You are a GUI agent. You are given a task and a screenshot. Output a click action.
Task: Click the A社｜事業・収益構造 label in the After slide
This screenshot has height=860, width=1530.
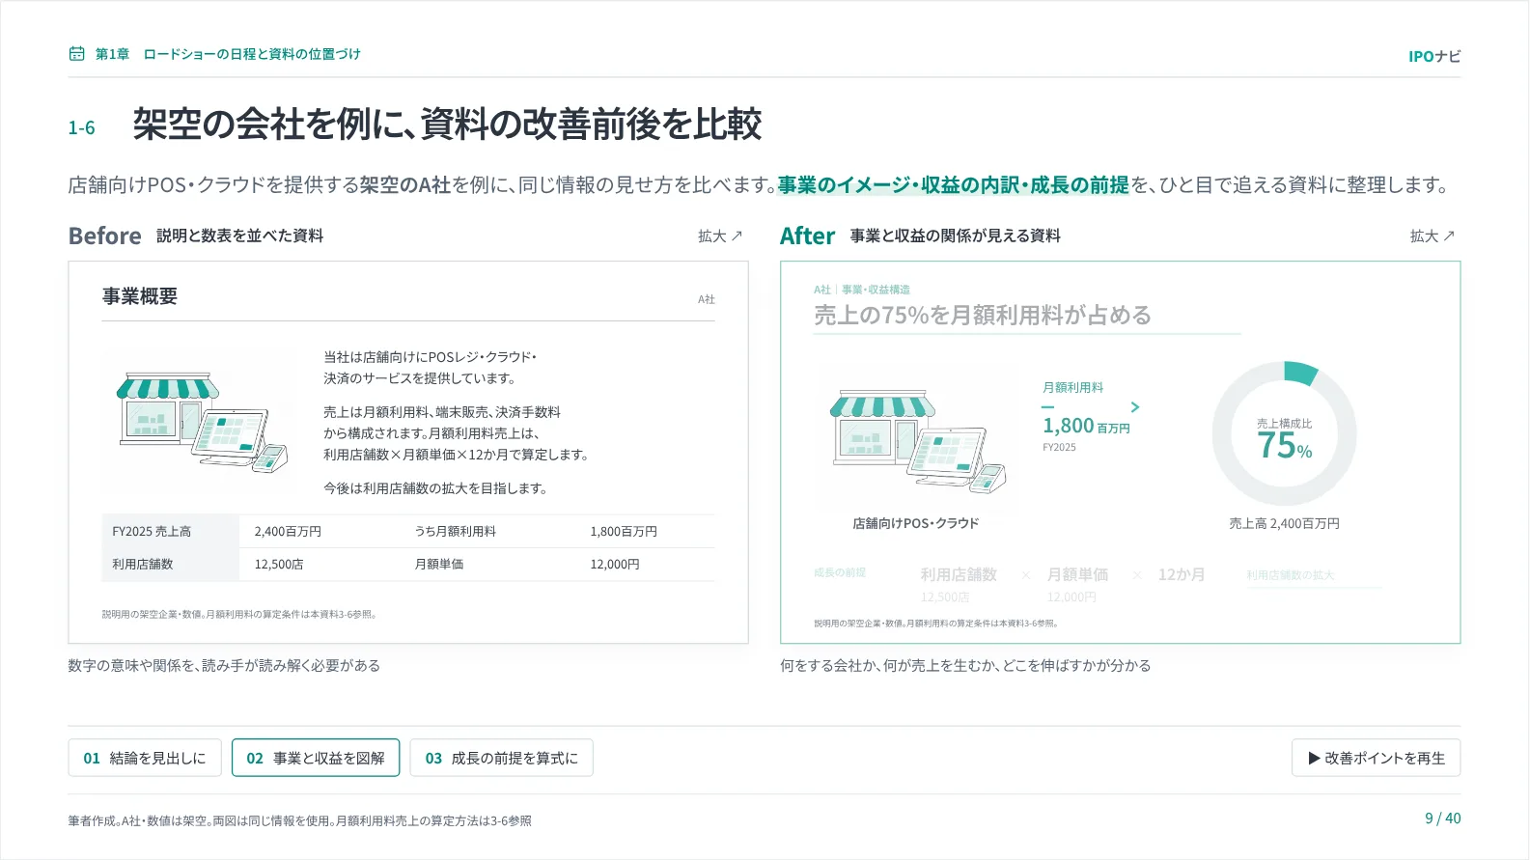tap(862, 290)
